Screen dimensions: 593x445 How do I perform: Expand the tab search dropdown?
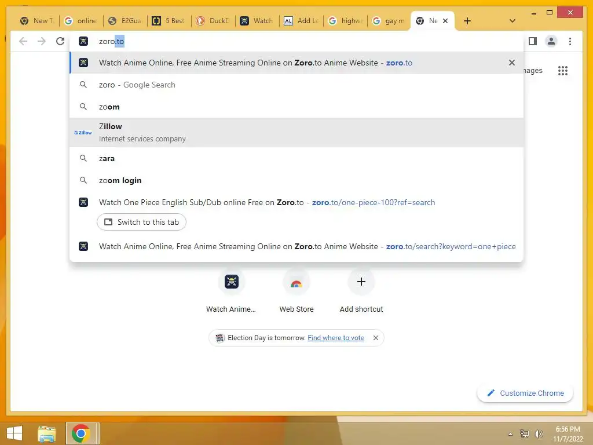(x=512, y=21)
